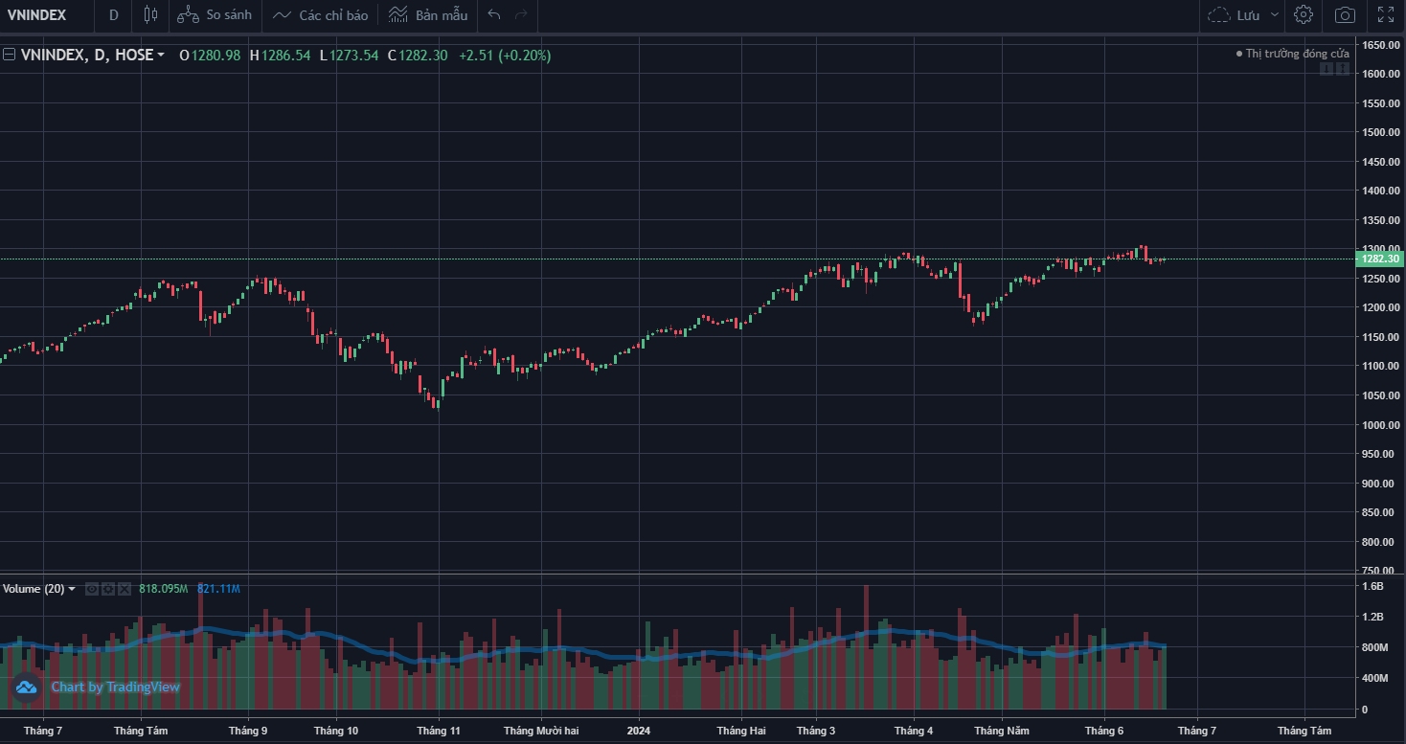Click the Tháng 4 time axis label

[x=914, y=731]
